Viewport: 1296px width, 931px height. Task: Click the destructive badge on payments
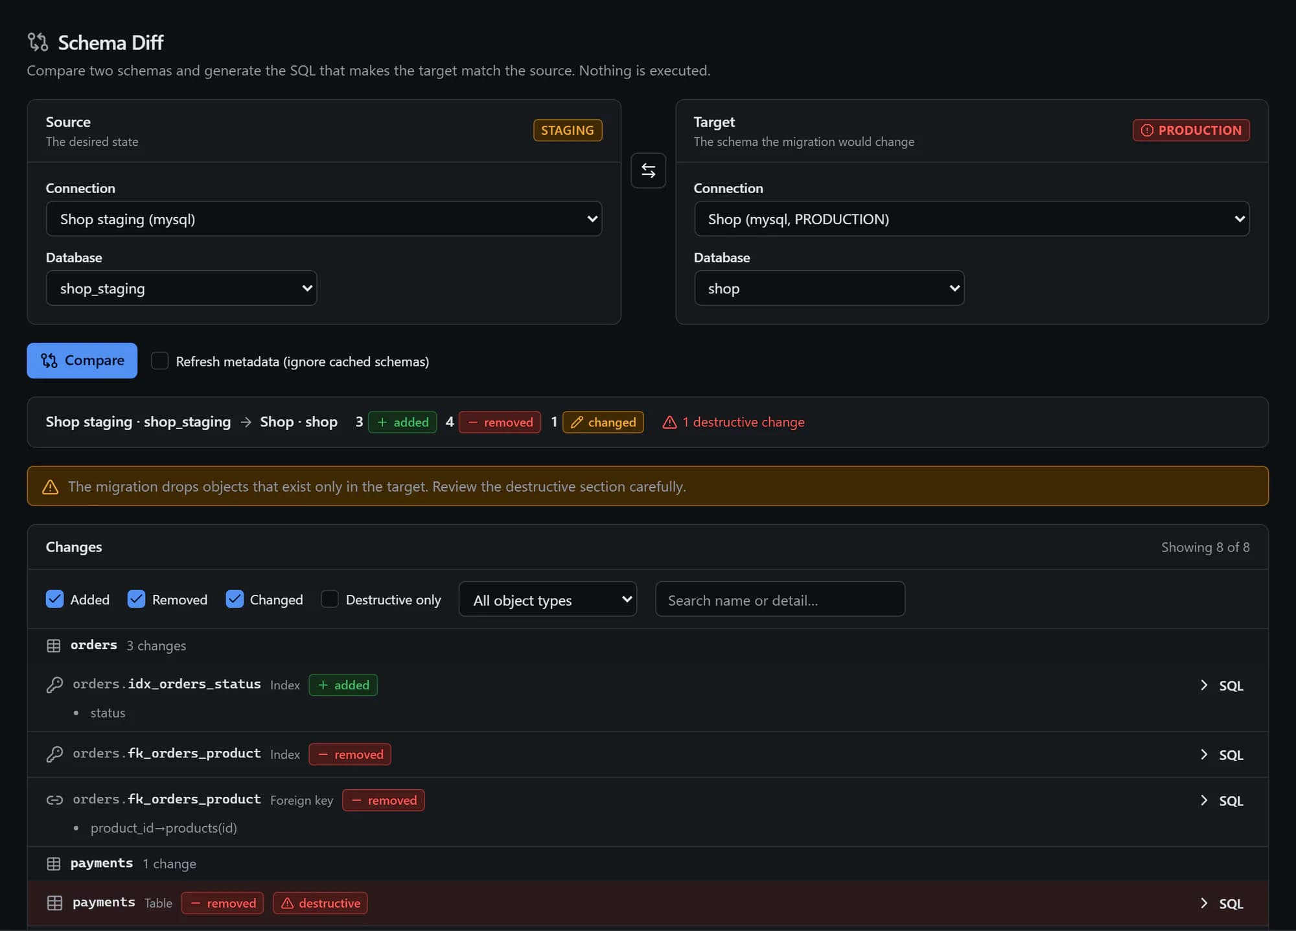pyautogui.click(x=320, y=903)
